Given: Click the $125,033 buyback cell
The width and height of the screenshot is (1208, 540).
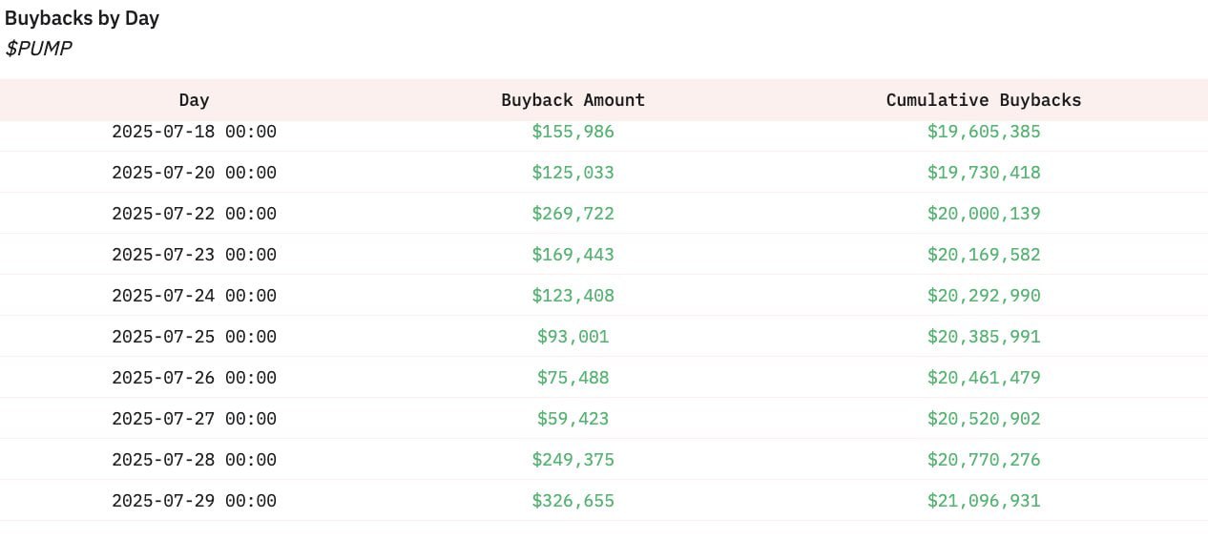Looking at the screenshot, I should click(x=573, y=173).
